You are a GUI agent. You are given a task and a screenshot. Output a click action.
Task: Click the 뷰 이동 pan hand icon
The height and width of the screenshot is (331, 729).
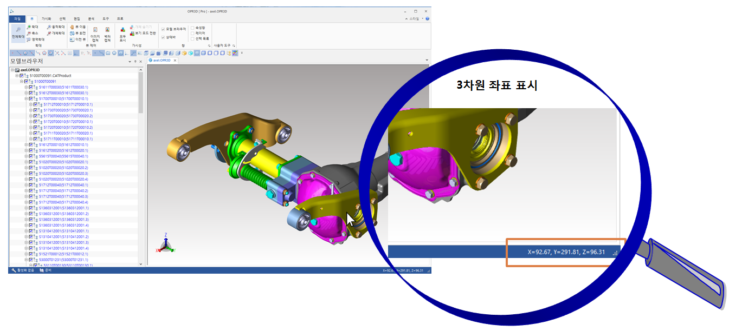pyautogui.click(x=72, y=27)
